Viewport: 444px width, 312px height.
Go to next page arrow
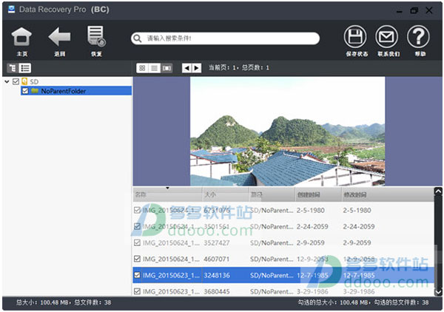click(197, 68)
